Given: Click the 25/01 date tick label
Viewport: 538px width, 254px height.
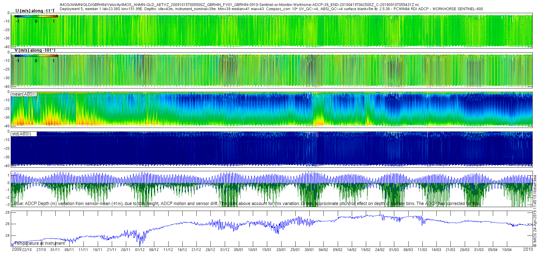Looking at the screenshot, I should (295, 250).
